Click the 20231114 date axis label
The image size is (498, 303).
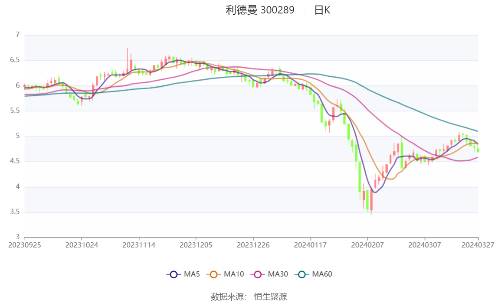[x=139, y=245]
